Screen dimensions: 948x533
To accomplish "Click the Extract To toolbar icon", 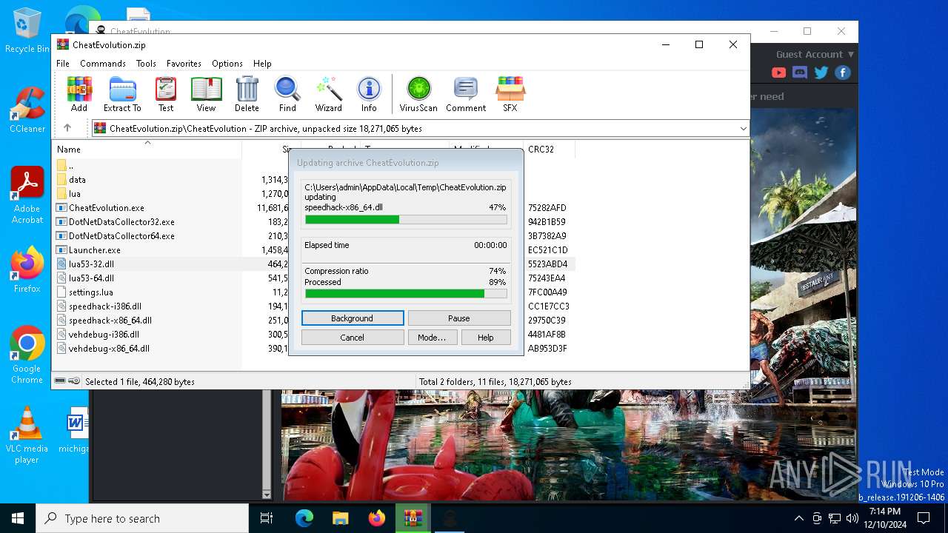I will pyautogui.click(x=122, y=94).
